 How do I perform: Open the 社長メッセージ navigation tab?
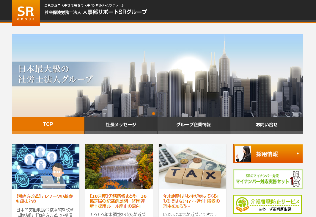click(121, 125)
